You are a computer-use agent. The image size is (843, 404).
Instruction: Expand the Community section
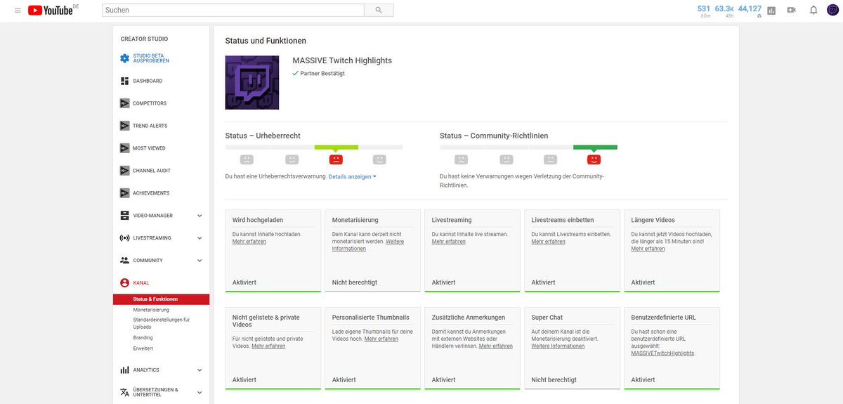(200, 261)
